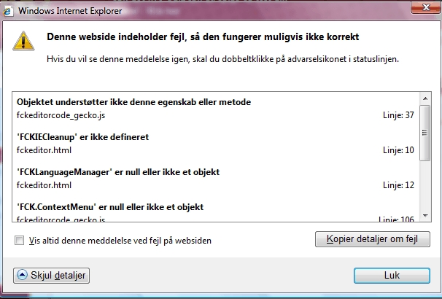The height and width of the screenshot is (299, 442).
Task: Click the bold 'Denne webside indeholder fejl' heading
Action: pos(203,36)
